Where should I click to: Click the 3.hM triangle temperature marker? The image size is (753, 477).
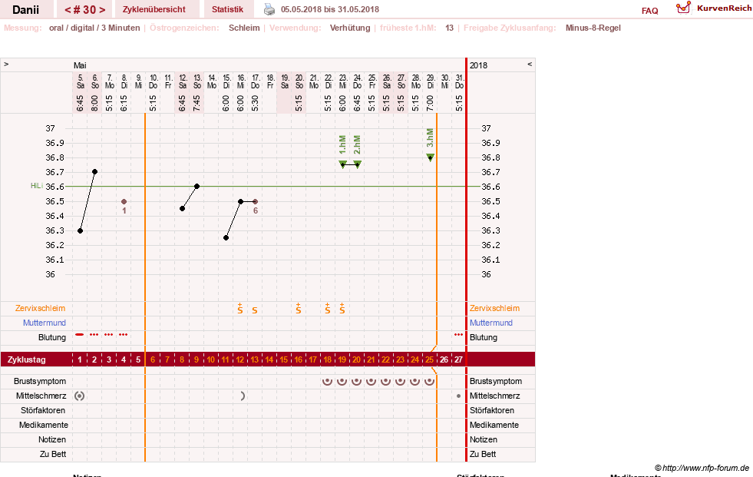coord(431,157)
